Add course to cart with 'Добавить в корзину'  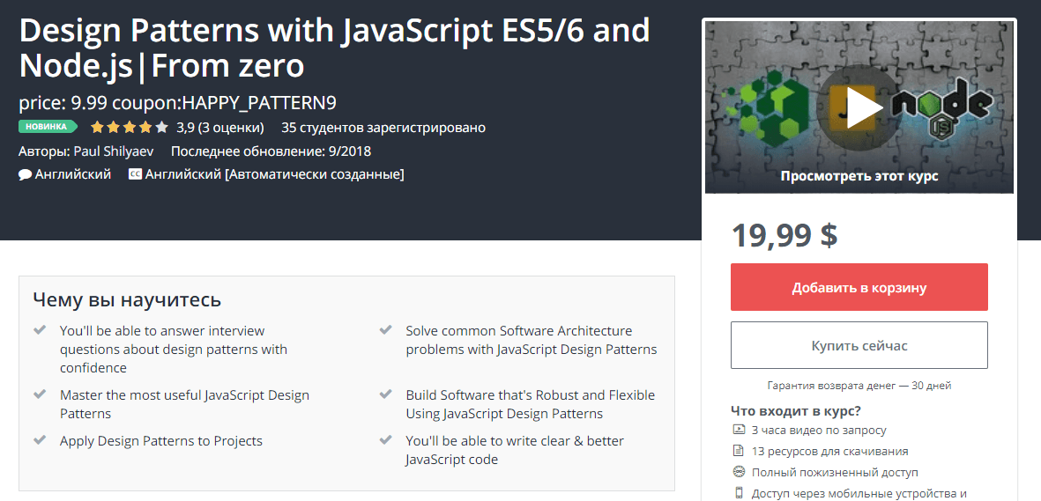coord(859,287)
